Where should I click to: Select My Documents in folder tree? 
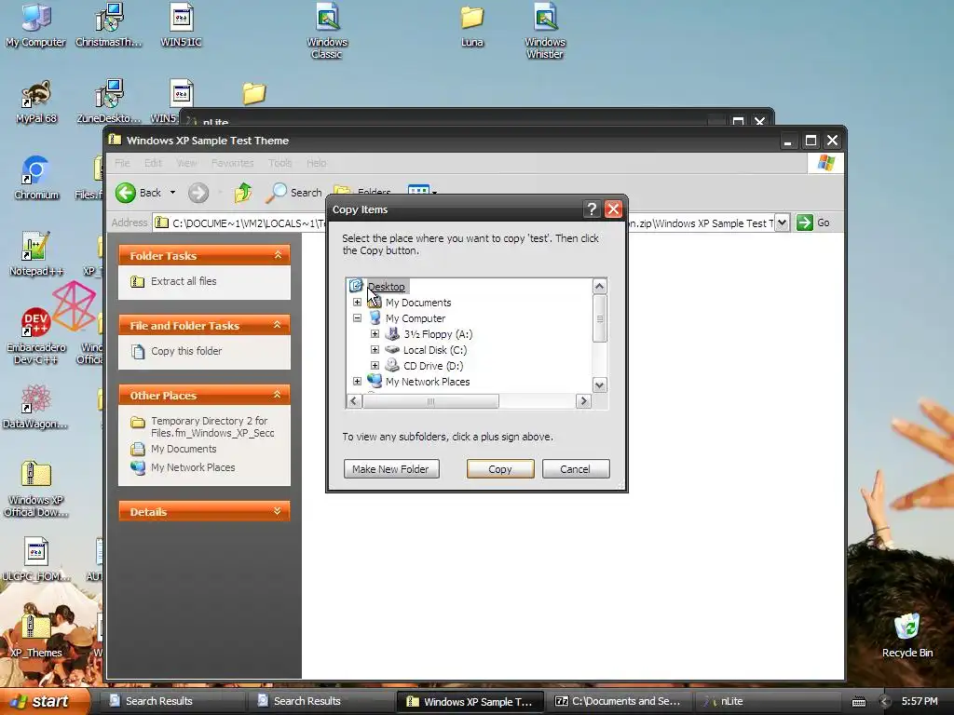[418, 303]
